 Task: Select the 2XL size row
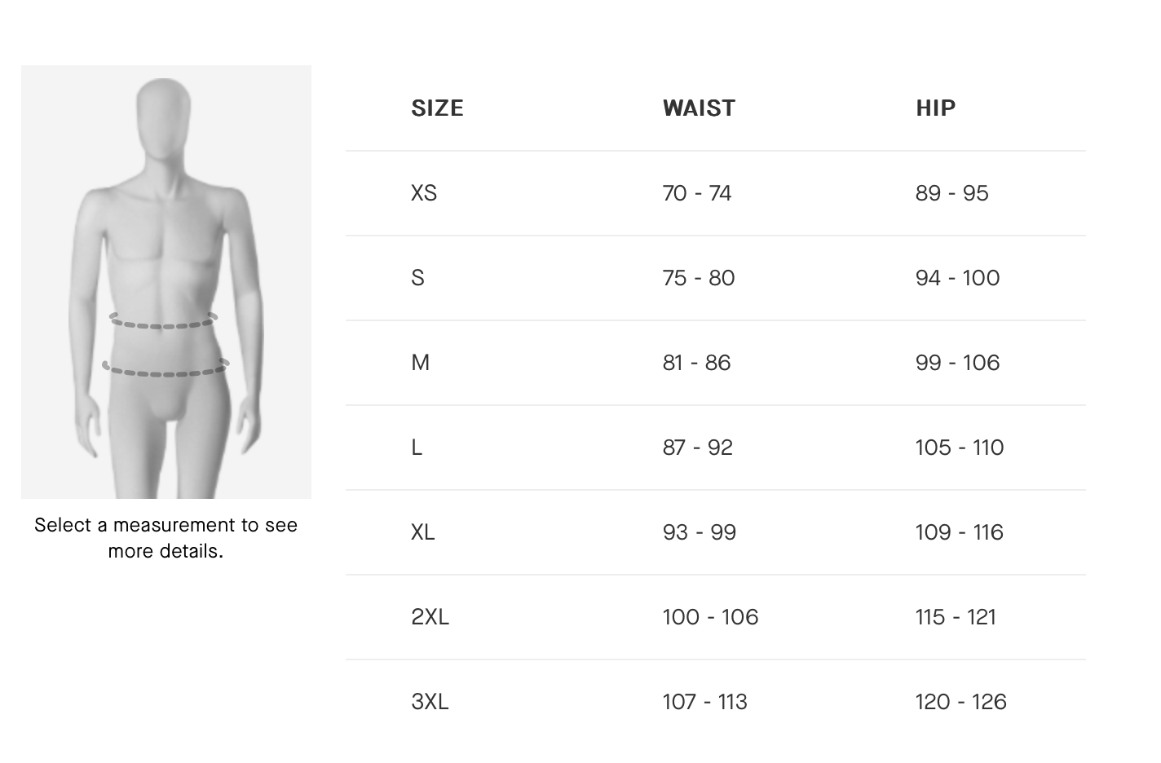tap(716, 617)
